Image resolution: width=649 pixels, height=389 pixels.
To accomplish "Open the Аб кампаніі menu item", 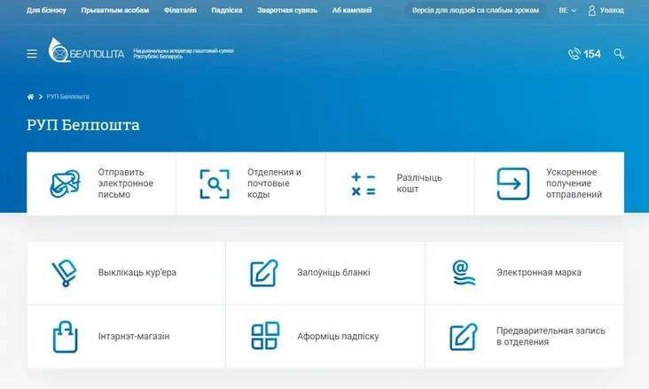I will [352, 10].
